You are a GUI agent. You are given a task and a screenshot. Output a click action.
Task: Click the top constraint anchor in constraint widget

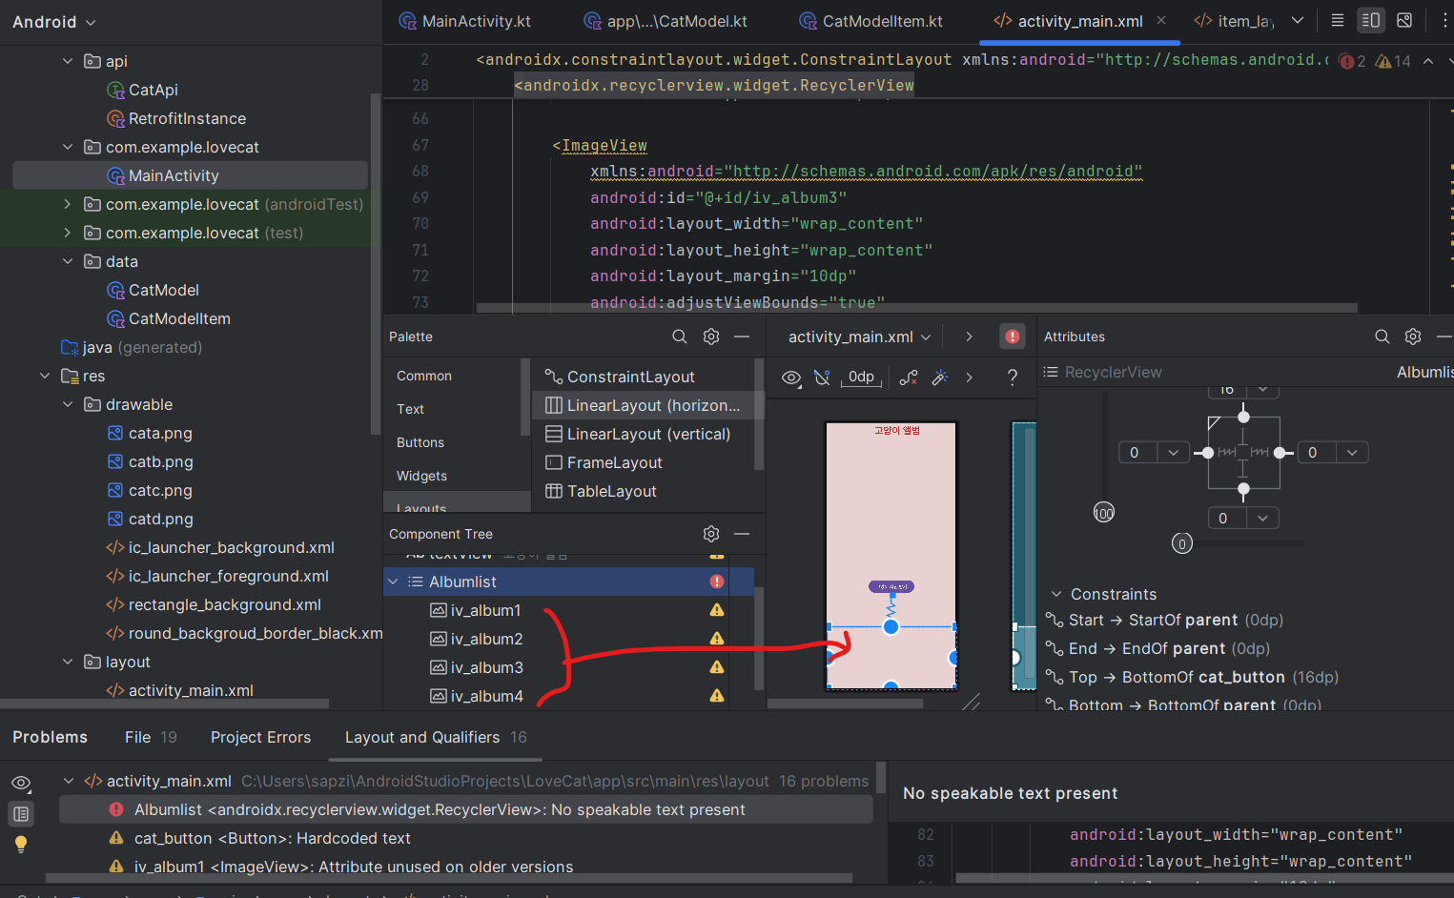[1243, 417]
